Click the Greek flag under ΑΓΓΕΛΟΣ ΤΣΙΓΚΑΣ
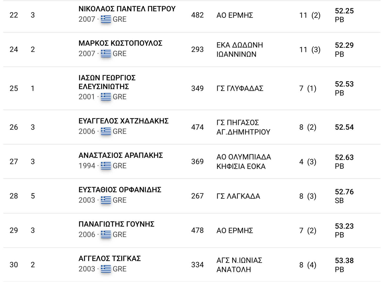Viewport: 387px width, 282px height. point(106,269)
